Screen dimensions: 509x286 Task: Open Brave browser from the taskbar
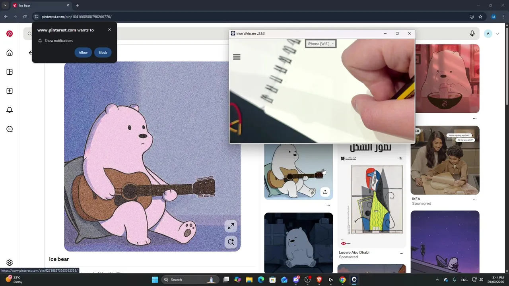319,280
